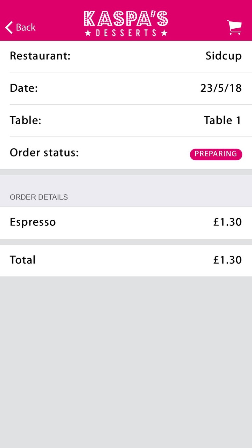Image resolution: width=252 pixels, height=448 pixels.
Task: Open the shopping cart
Action: pos(234,27)
